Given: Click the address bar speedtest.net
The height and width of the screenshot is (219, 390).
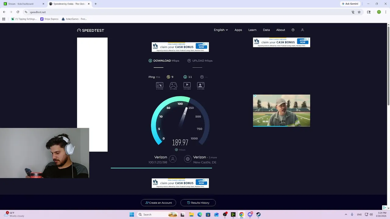Looking at the screenshot, I should tap(38, 12).
